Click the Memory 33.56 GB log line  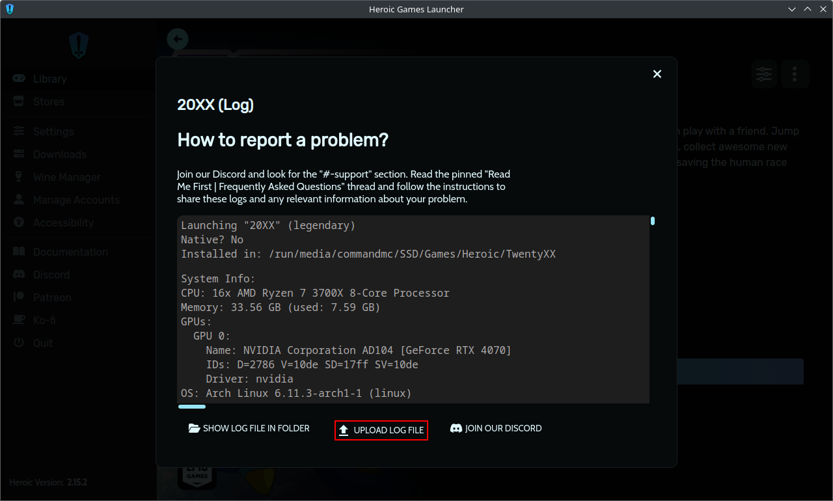click(280, 307)
